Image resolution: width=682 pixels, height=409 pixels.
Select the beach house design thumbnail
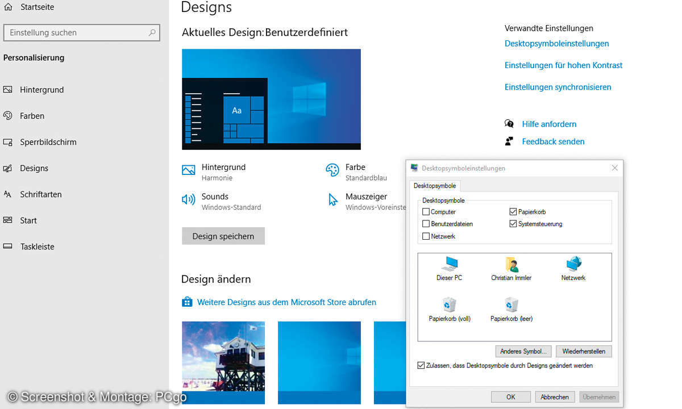[x=223, y=363]
